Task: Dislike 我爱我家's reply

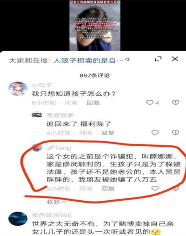Action: [175, 132]
